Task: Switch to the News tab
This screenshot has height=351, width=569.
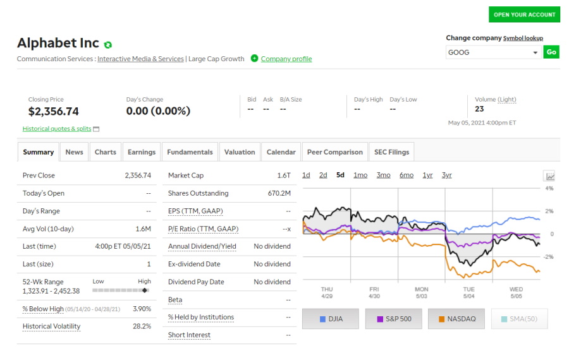Action: pyautogui.click(x=74, y=152)
